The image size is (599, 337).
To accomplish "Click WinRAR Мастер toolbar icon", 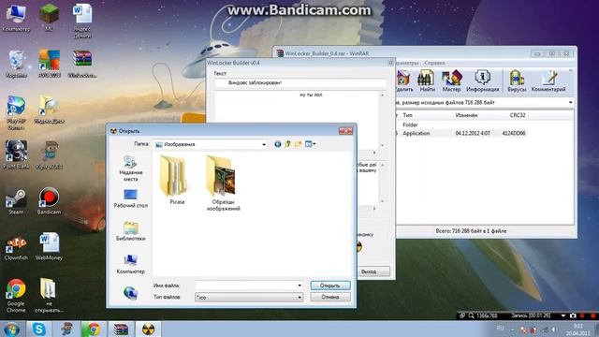I will pos(451,81).
